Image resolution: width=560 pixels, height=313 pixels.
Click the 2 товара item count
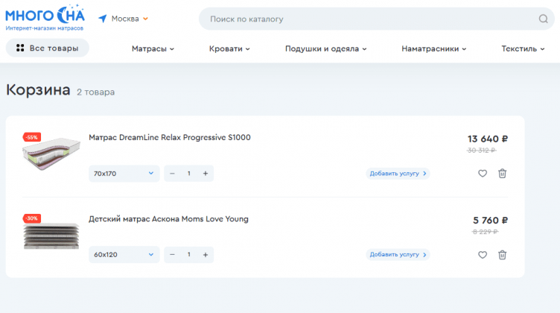pyautogui.click(x=96, y=92)
